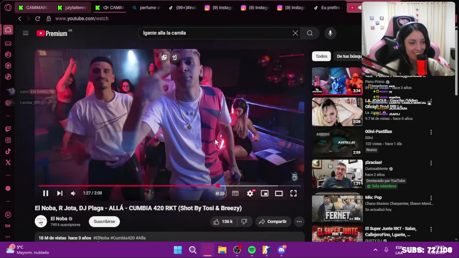459x258 pixels.
Task: Click the 00ivi-Pastillas video title
Action: click(378, 132)
